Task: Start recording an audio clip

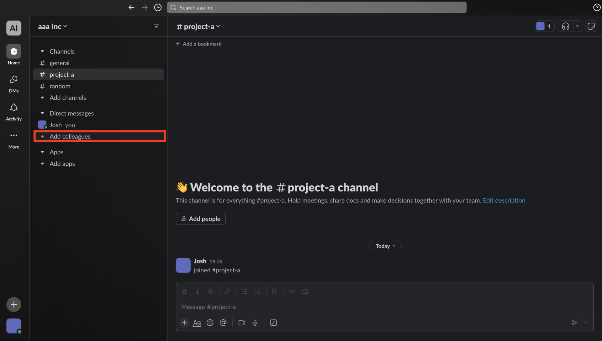Action: [x=255, y=322]
